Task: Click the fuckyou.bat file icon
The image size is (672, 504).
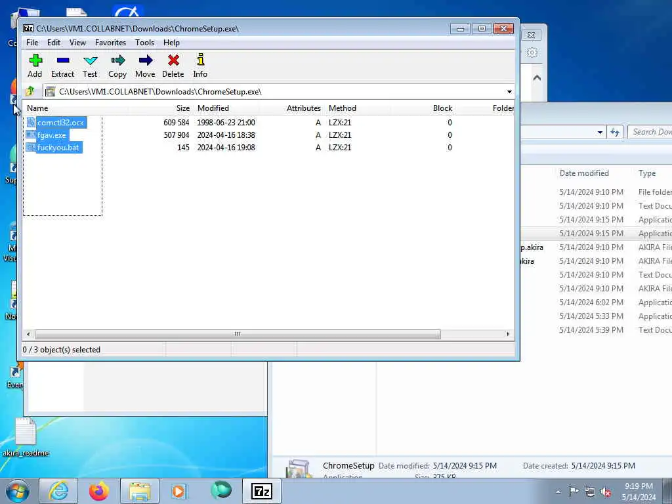Action: [31, 148]
